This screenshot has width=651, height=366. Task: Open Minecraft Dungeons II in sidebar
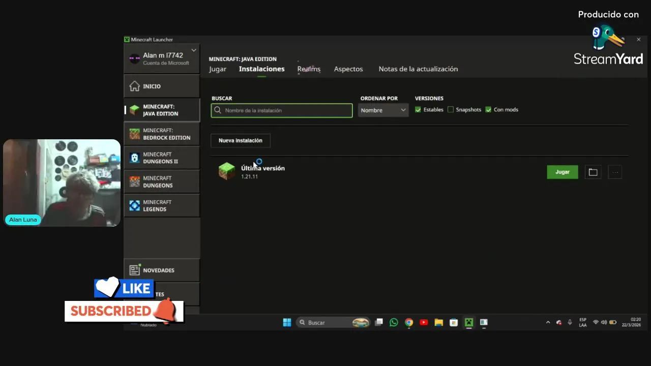[x=162, y=158]
